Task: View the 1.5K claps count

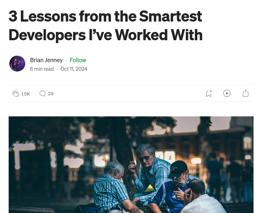Action: pos(26,94)
